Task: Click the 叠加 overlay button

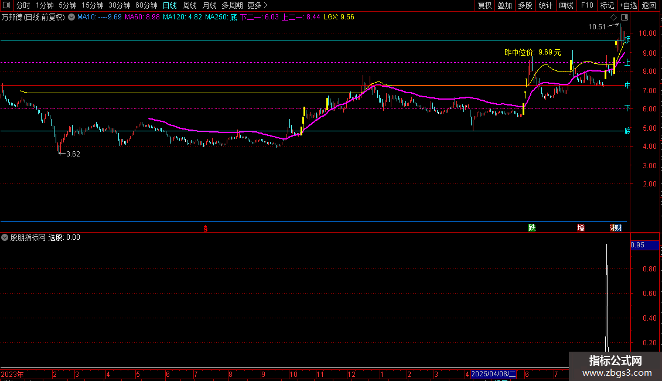Action: pyautogui.click(x=504, y=5)
